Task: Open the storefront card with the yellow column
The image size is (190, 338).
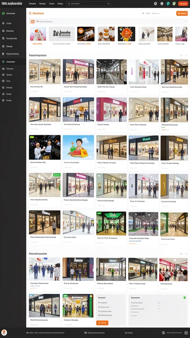Action: click(x=174, y=191)
